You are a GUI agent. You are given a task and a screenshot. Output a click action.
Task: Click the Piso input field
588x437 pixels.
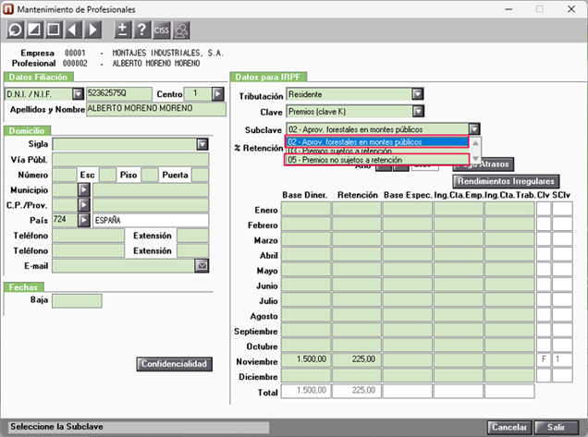click(x=150, y=175)
